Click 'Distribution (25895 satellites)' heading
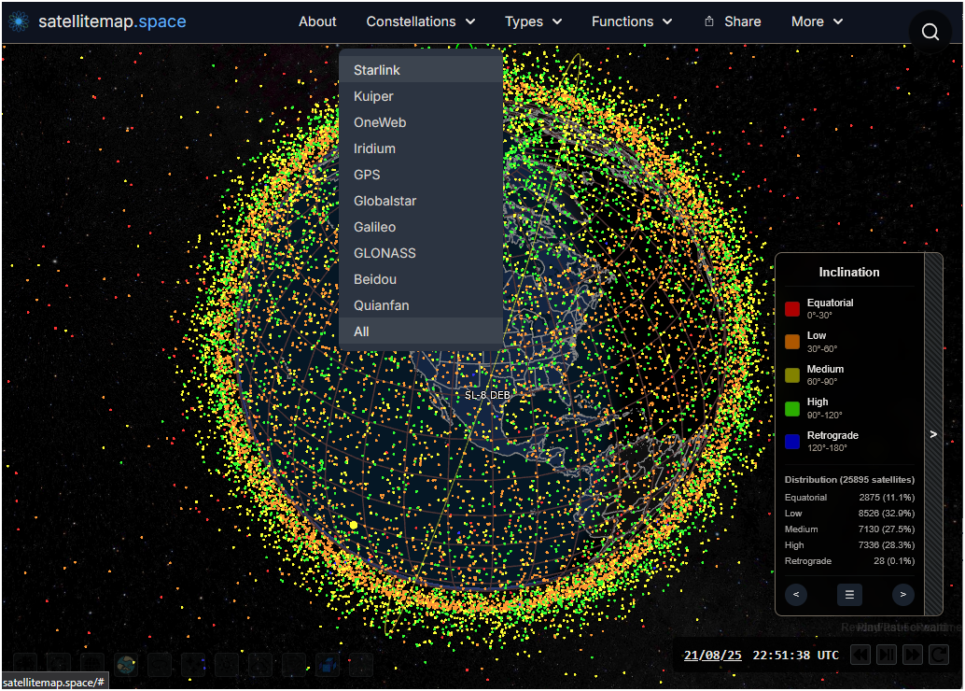The width and height of the screenshot is (965, 691). (848, 479)
